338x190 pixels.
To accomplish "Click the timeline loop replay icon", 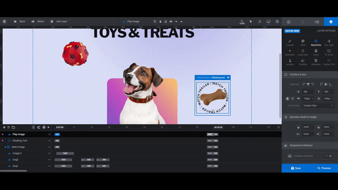I will point(39,127).
